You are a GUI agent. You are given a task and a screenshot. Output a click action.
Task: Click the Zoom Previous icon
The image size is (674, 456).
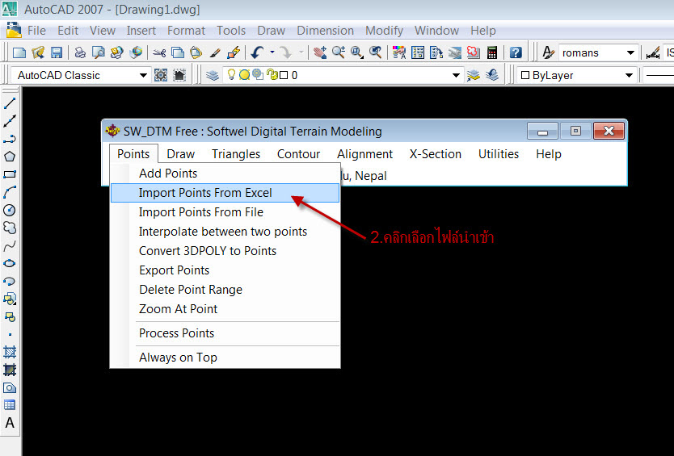376,52
